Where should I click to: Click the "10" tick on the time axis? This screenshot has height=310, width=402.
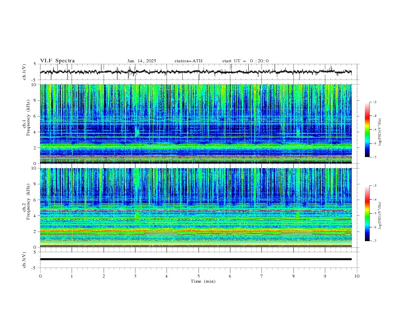pyautogui.click(x=357, y=276)
